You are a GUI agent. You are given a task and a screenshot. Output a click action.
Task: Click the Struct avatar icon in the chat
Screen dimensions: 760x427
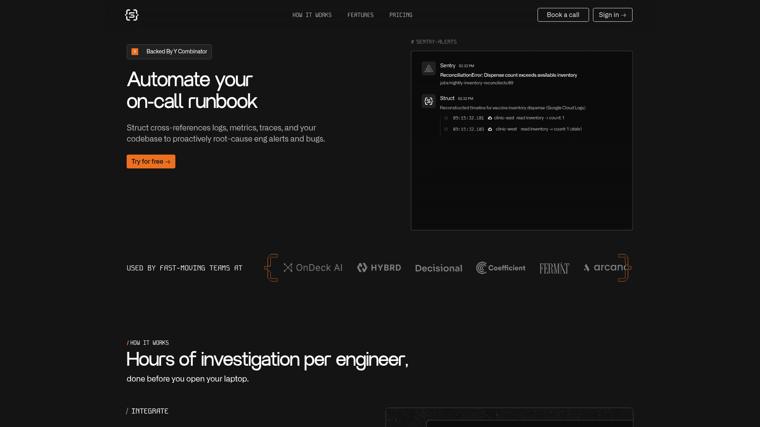coord(428,101)
